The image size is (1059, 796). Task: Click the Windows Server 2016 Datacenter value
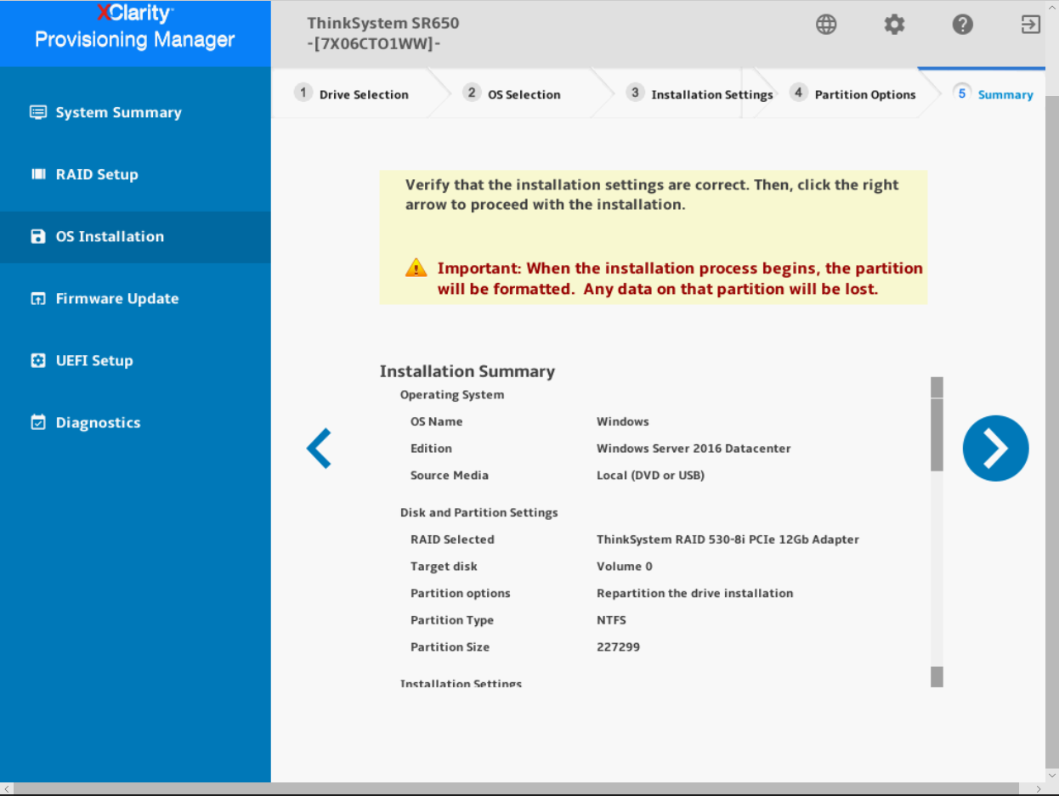tap(694, 449)
